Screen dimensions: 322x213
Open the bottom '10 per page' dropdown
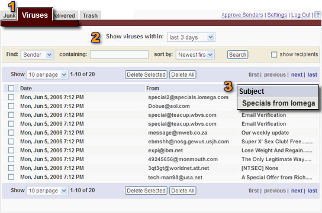pos(47,191)
